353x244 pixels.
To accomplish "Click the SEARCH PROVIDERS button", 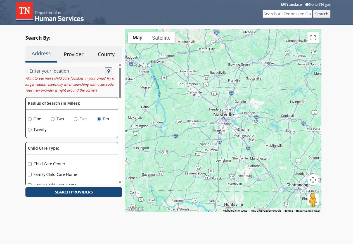I will [x=74, y=192].
